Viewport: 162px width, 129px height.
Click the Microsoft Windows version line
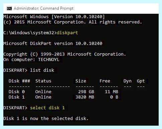click(54, 17)
